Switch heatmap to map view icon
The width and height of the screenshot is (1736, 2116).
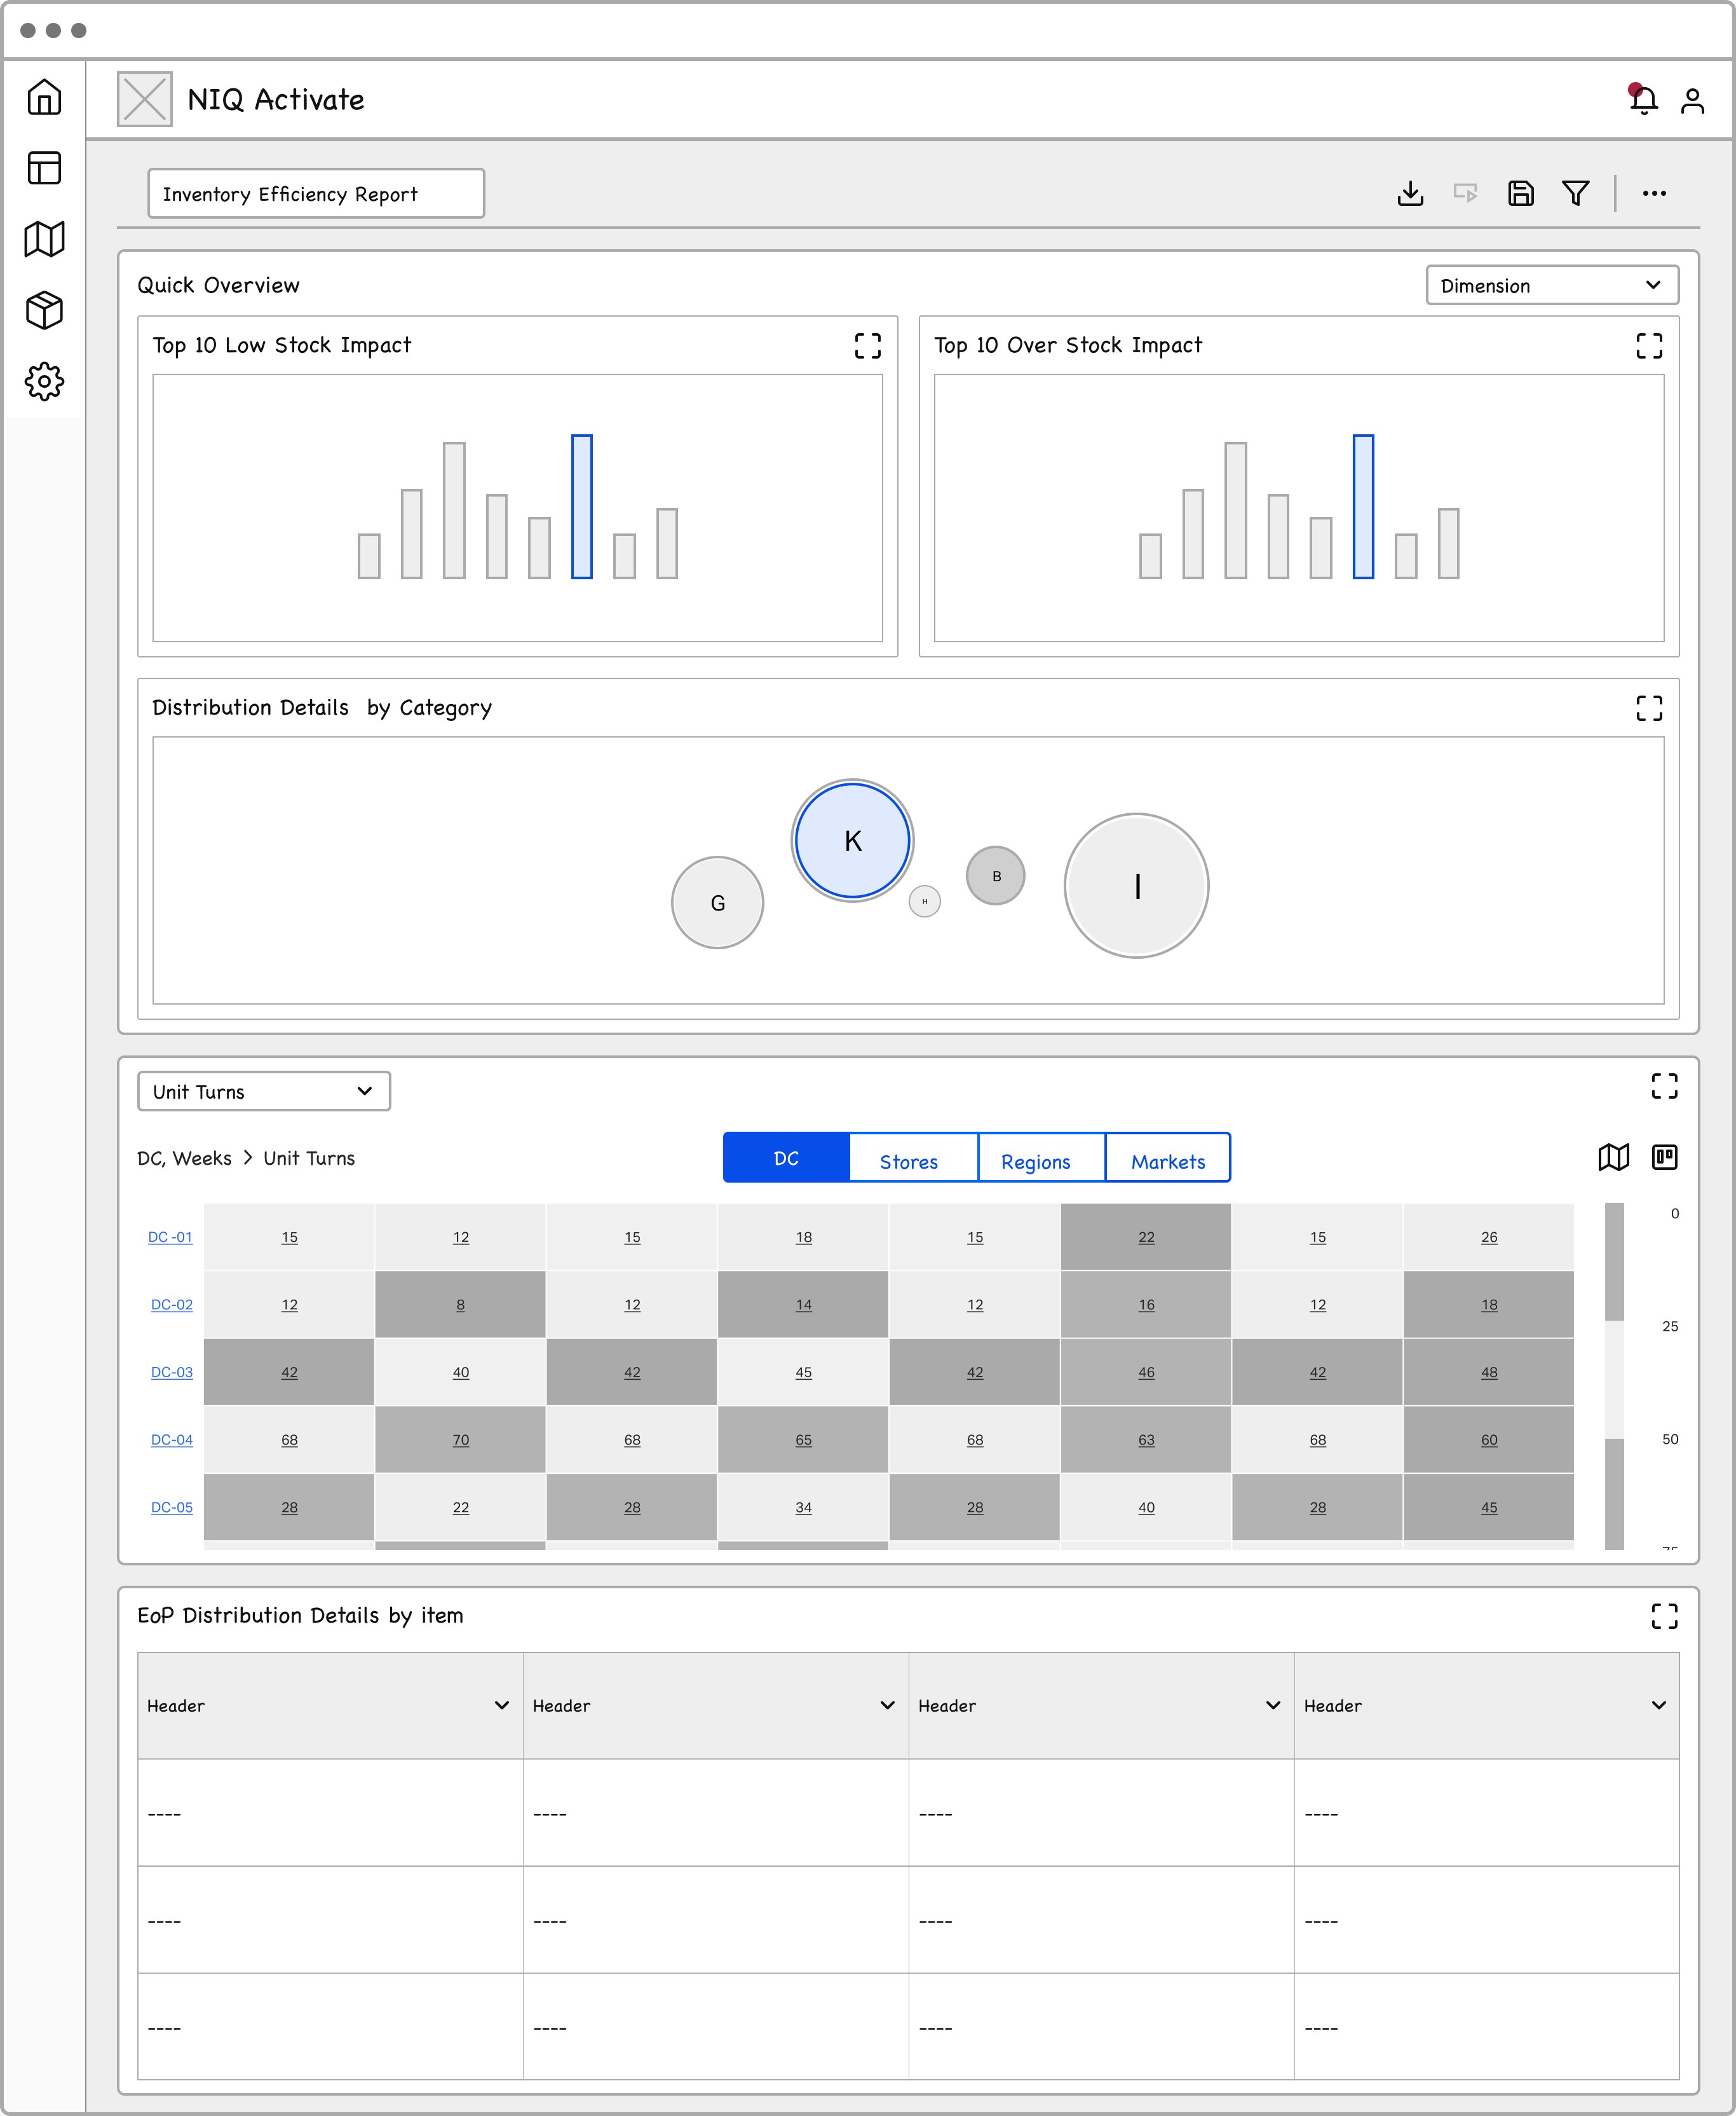(x=1613, y=1158)
